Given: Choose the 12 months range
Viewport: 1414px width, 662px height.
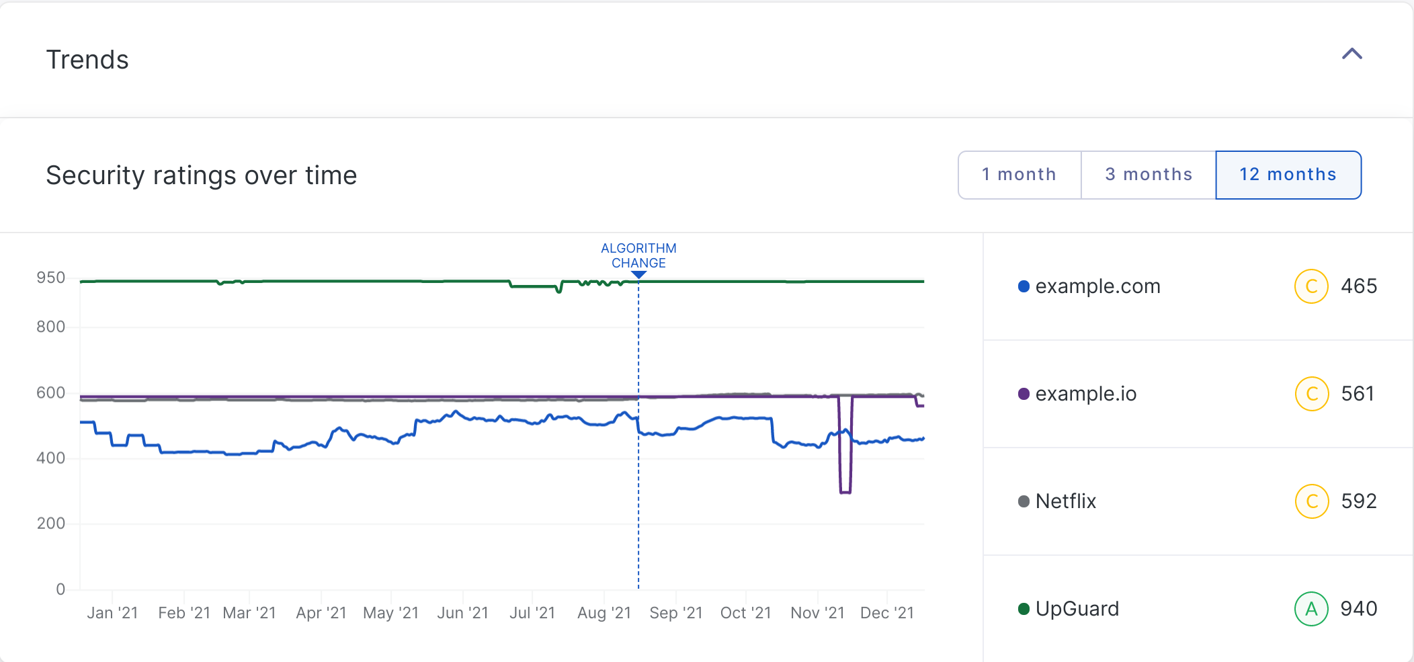Looking at the screenshot, I should (x=1288, y=175).
